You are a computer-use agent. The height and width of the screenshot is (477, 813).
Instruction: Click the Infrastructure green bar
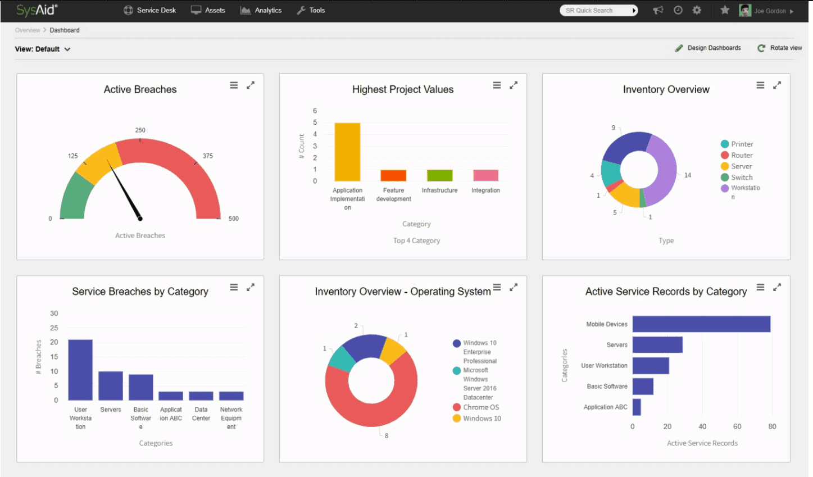coord(439,175)
